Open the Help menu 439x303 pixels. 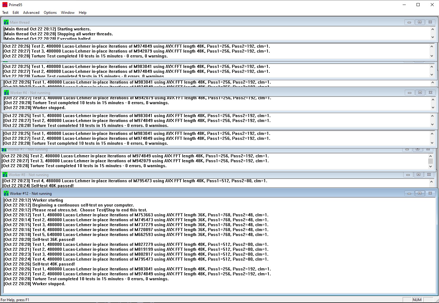click(x=83, y=13)
